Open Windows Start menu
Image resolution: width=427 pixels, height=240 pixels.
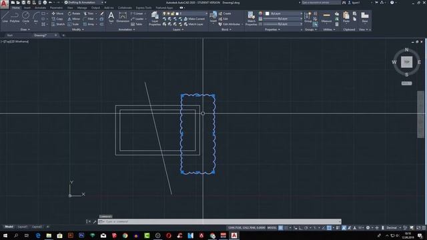coord(5,235)
